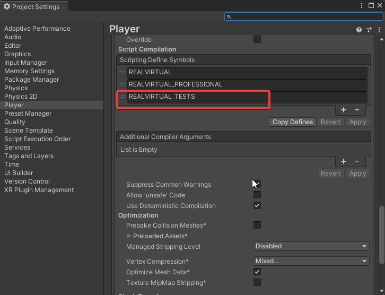
Task: Select Graphics in the settings list
Action: 17,54
